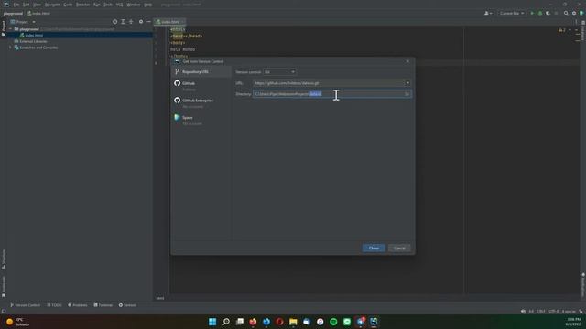Open IDE settings gear icon in toolbar
Viewport: 586px width, 329px height.
(574, 13)
